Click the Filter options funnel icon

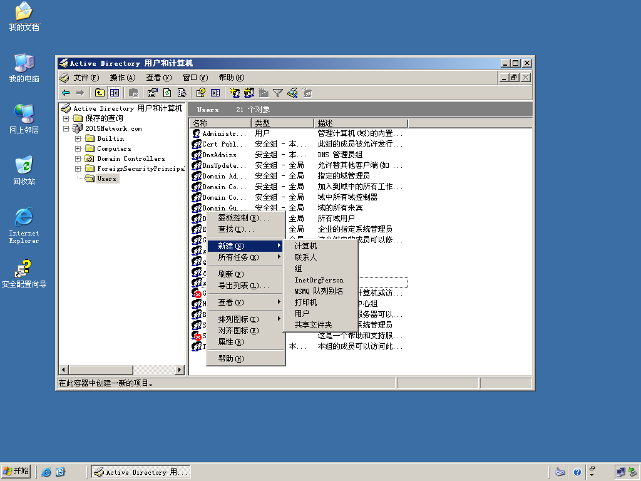(x=278, y=93)
